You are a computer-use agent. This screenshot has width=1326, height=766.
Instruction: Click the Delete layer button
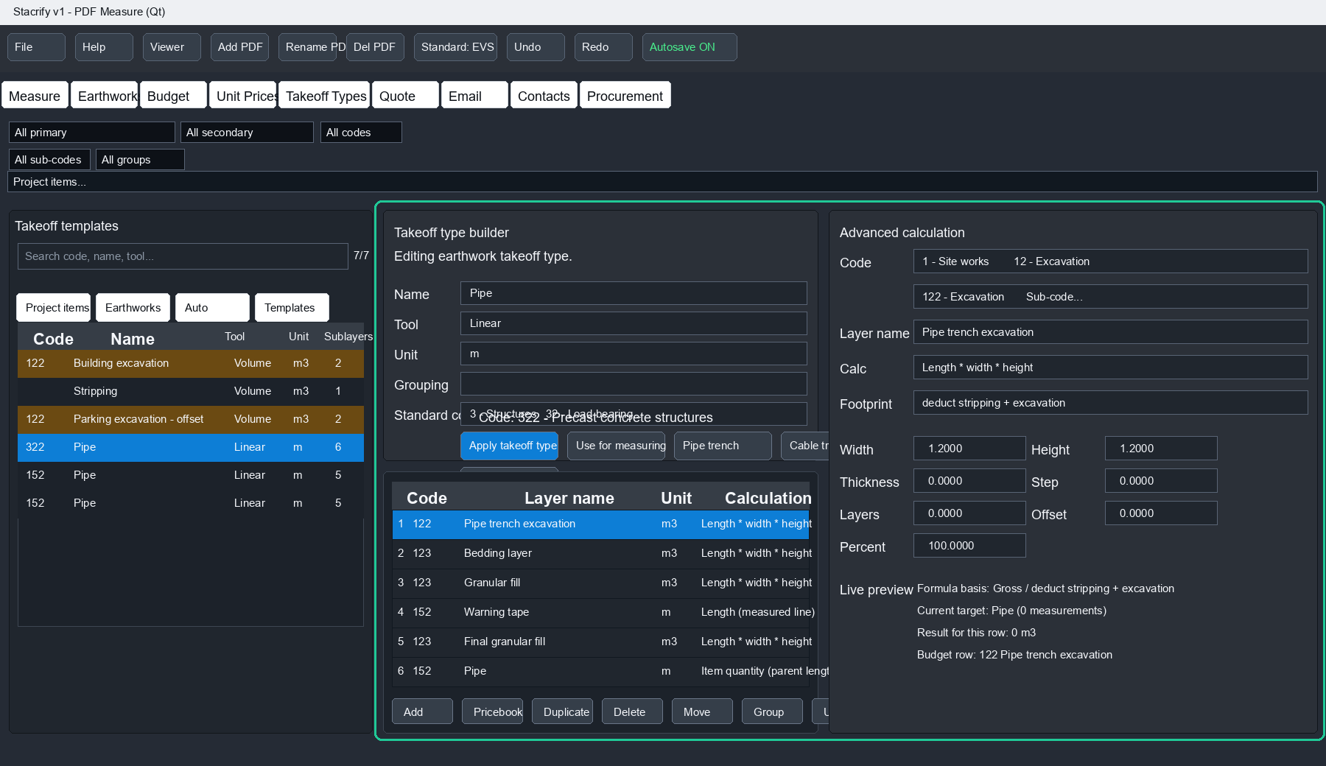632,711
